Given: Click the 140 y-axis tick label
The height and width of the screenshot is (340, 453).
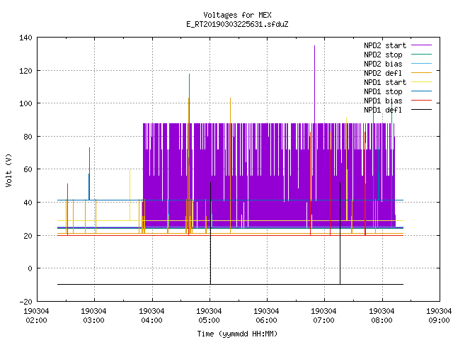Looking at the screenshot, I should pos(25,38).
